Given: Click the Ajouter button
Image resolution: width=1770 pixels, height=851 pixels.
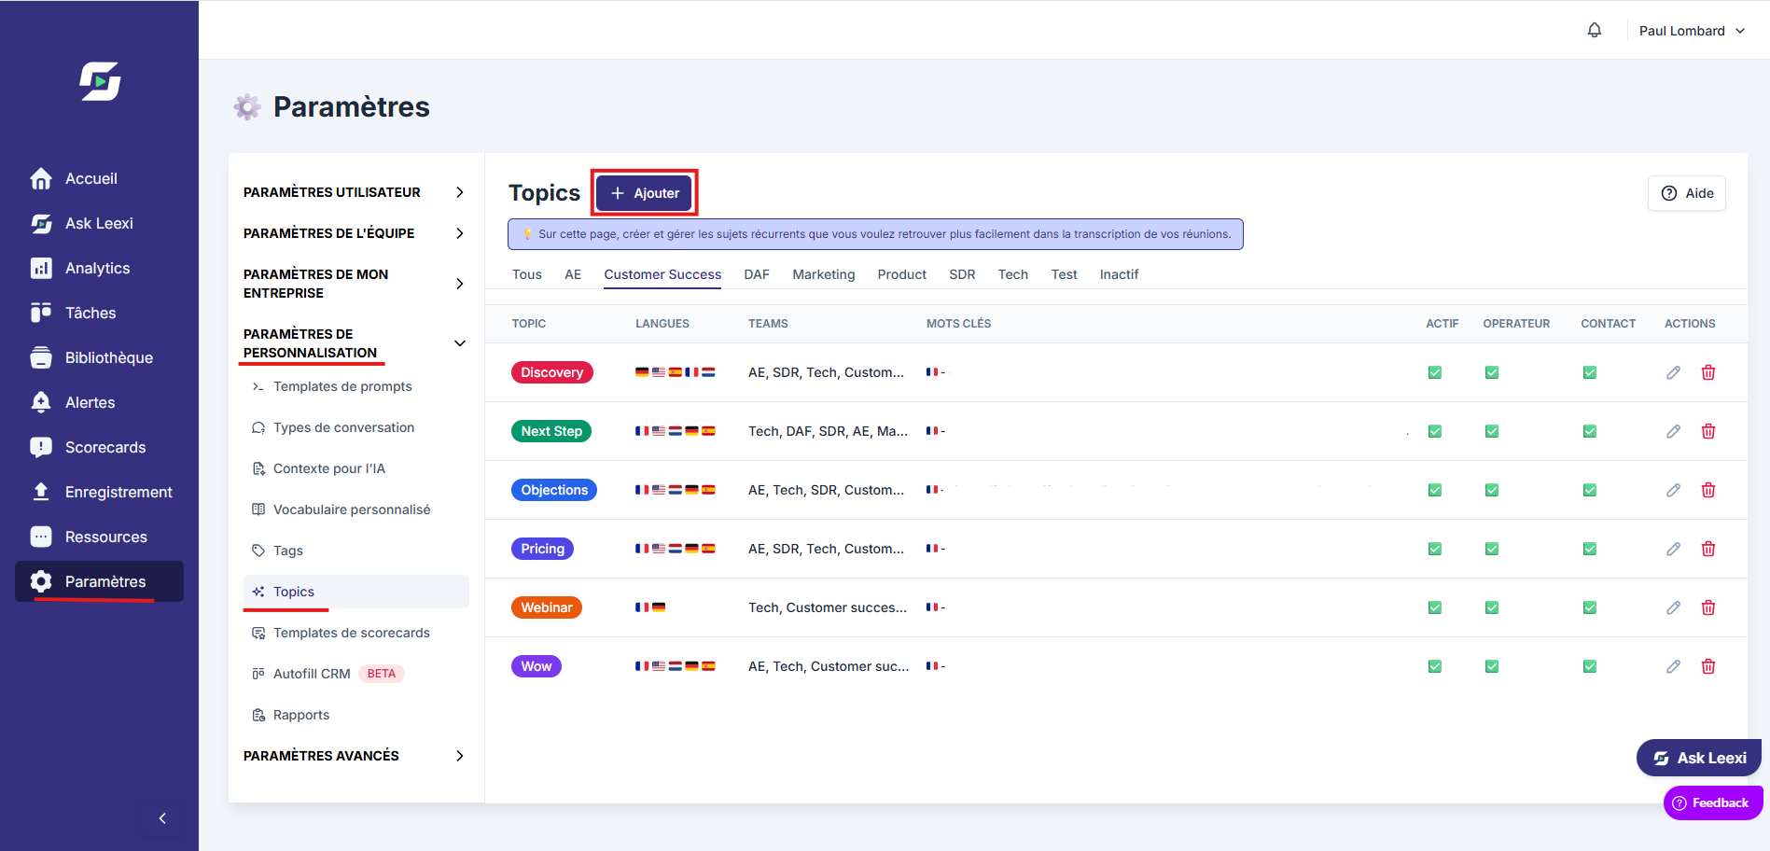Looking at the screenshot, I should point(645,193).
